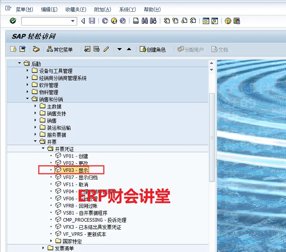
Task: Click the green Back arrow icon
Action: (x=105, y=21)
